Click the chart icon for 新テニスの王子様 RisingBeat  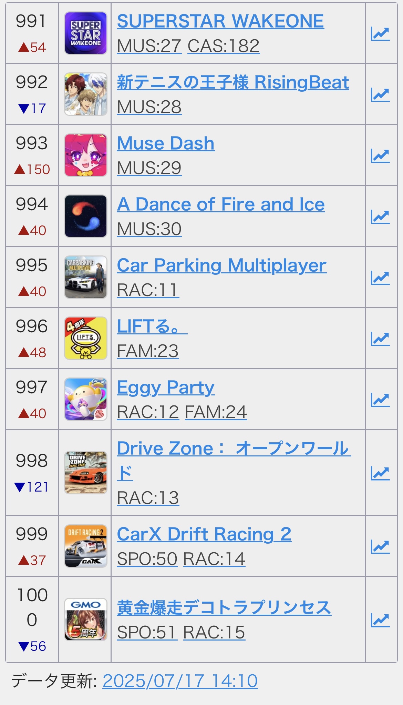tap(380, 94)
